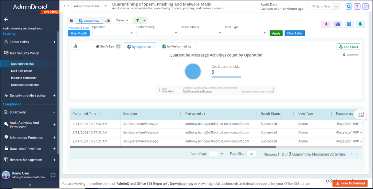Click the purple download export icon

click(326, 24)
